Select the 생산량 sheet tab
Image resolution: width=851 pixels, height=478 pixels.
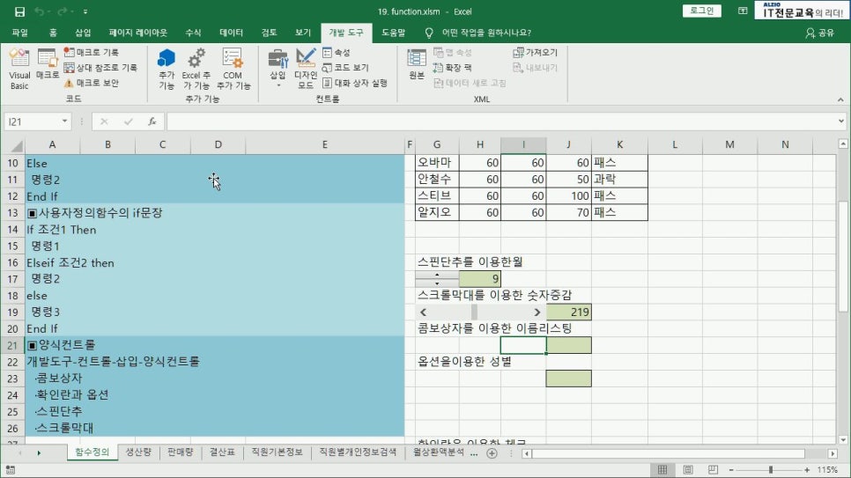[x=138, y=452]
